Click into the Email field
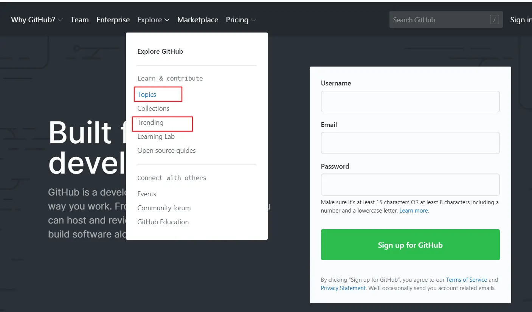 click(410, 143)
